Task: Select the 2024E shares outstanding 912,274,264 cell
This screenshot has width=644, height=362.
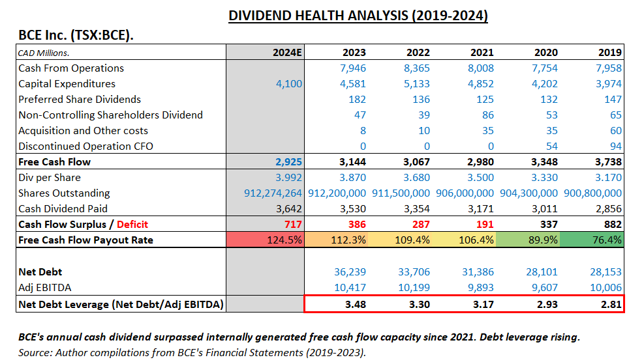Action: (x=273, y=193)
